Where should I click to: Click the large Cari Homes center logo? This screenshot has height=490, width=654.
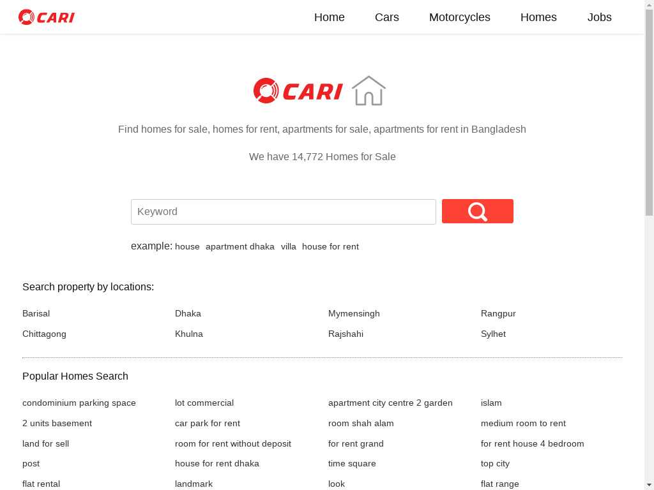coord(319,91)
